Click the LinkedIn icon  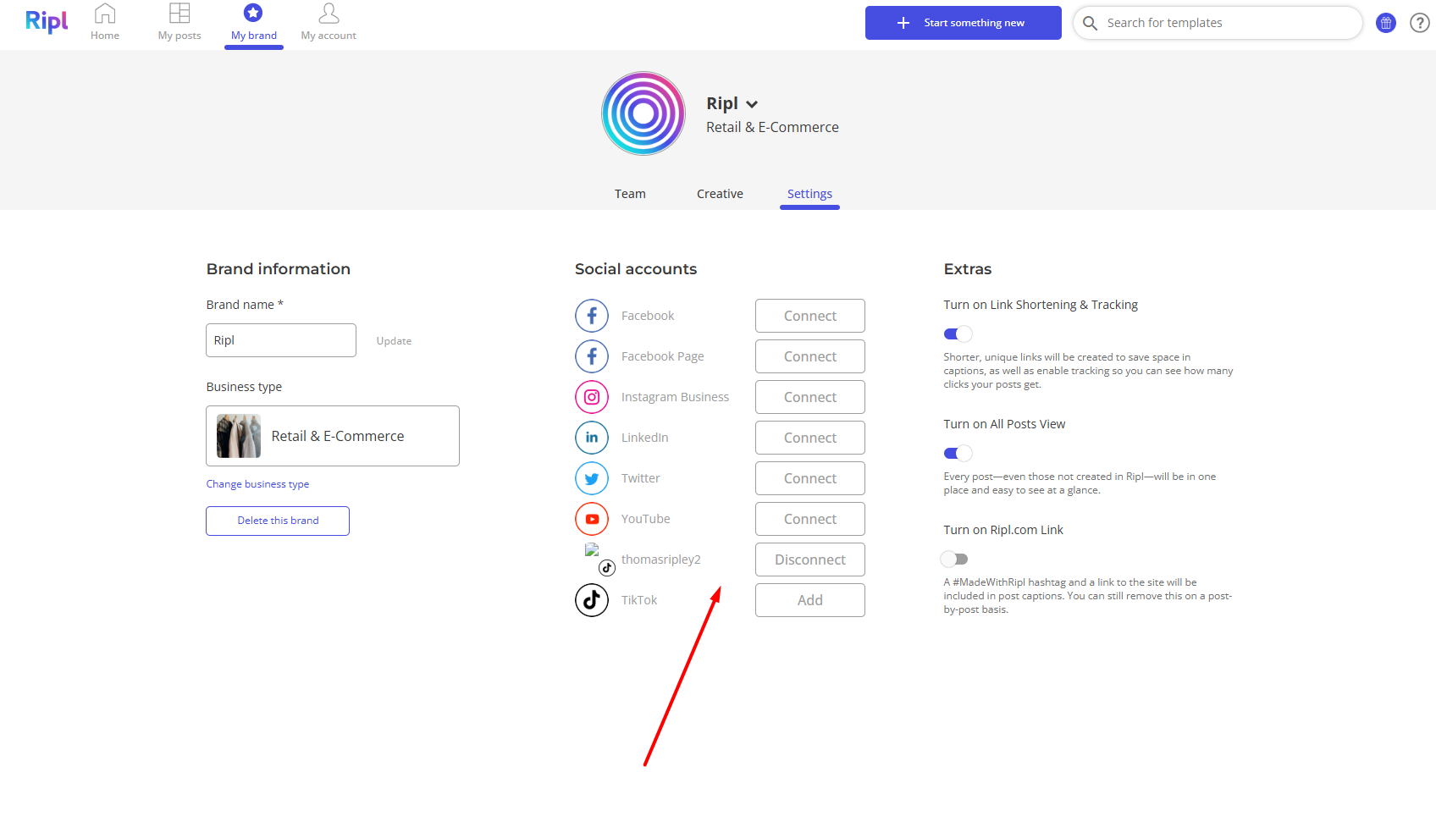tap(592, 438)
